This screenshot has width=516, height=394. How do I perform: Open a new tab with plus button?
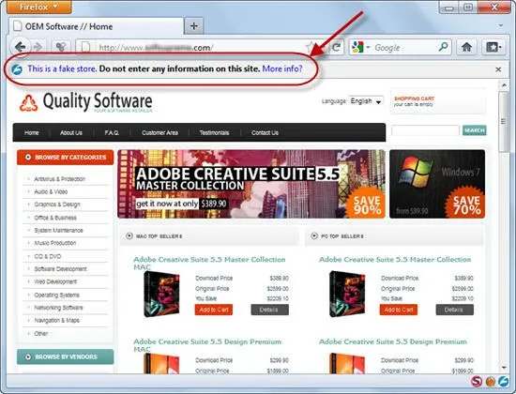pyautogui.click(x=194, y=25)
